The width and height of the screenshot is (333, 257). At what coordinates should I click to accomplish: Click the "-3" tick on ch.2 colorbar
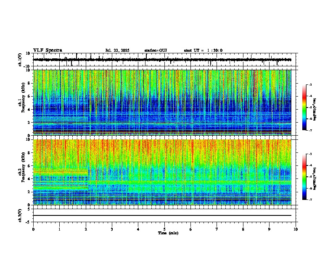click(x=310, y=154)
